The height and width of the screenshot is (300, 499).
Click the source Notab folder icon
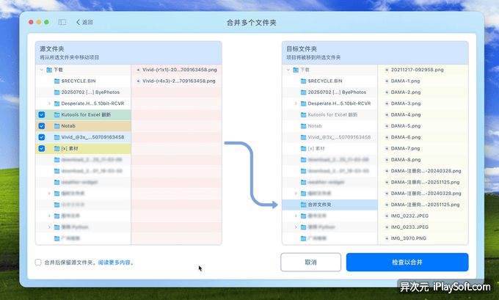[x=57, y=126]
